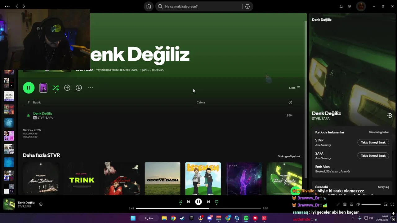Click the Başlık column header
Viewport: 397px width, 223px height.
(37, 102)
